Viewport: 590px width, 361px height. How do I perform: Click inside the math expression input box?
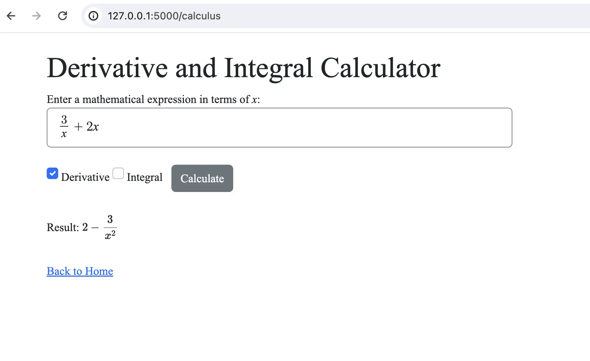(279, 127)
